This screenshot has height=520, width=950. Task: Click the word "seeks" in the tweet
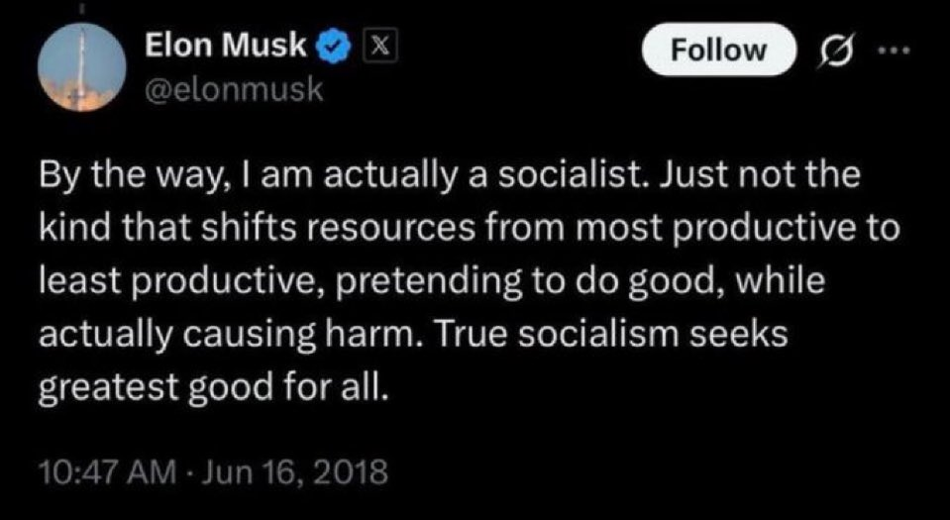tap(734, 333)
